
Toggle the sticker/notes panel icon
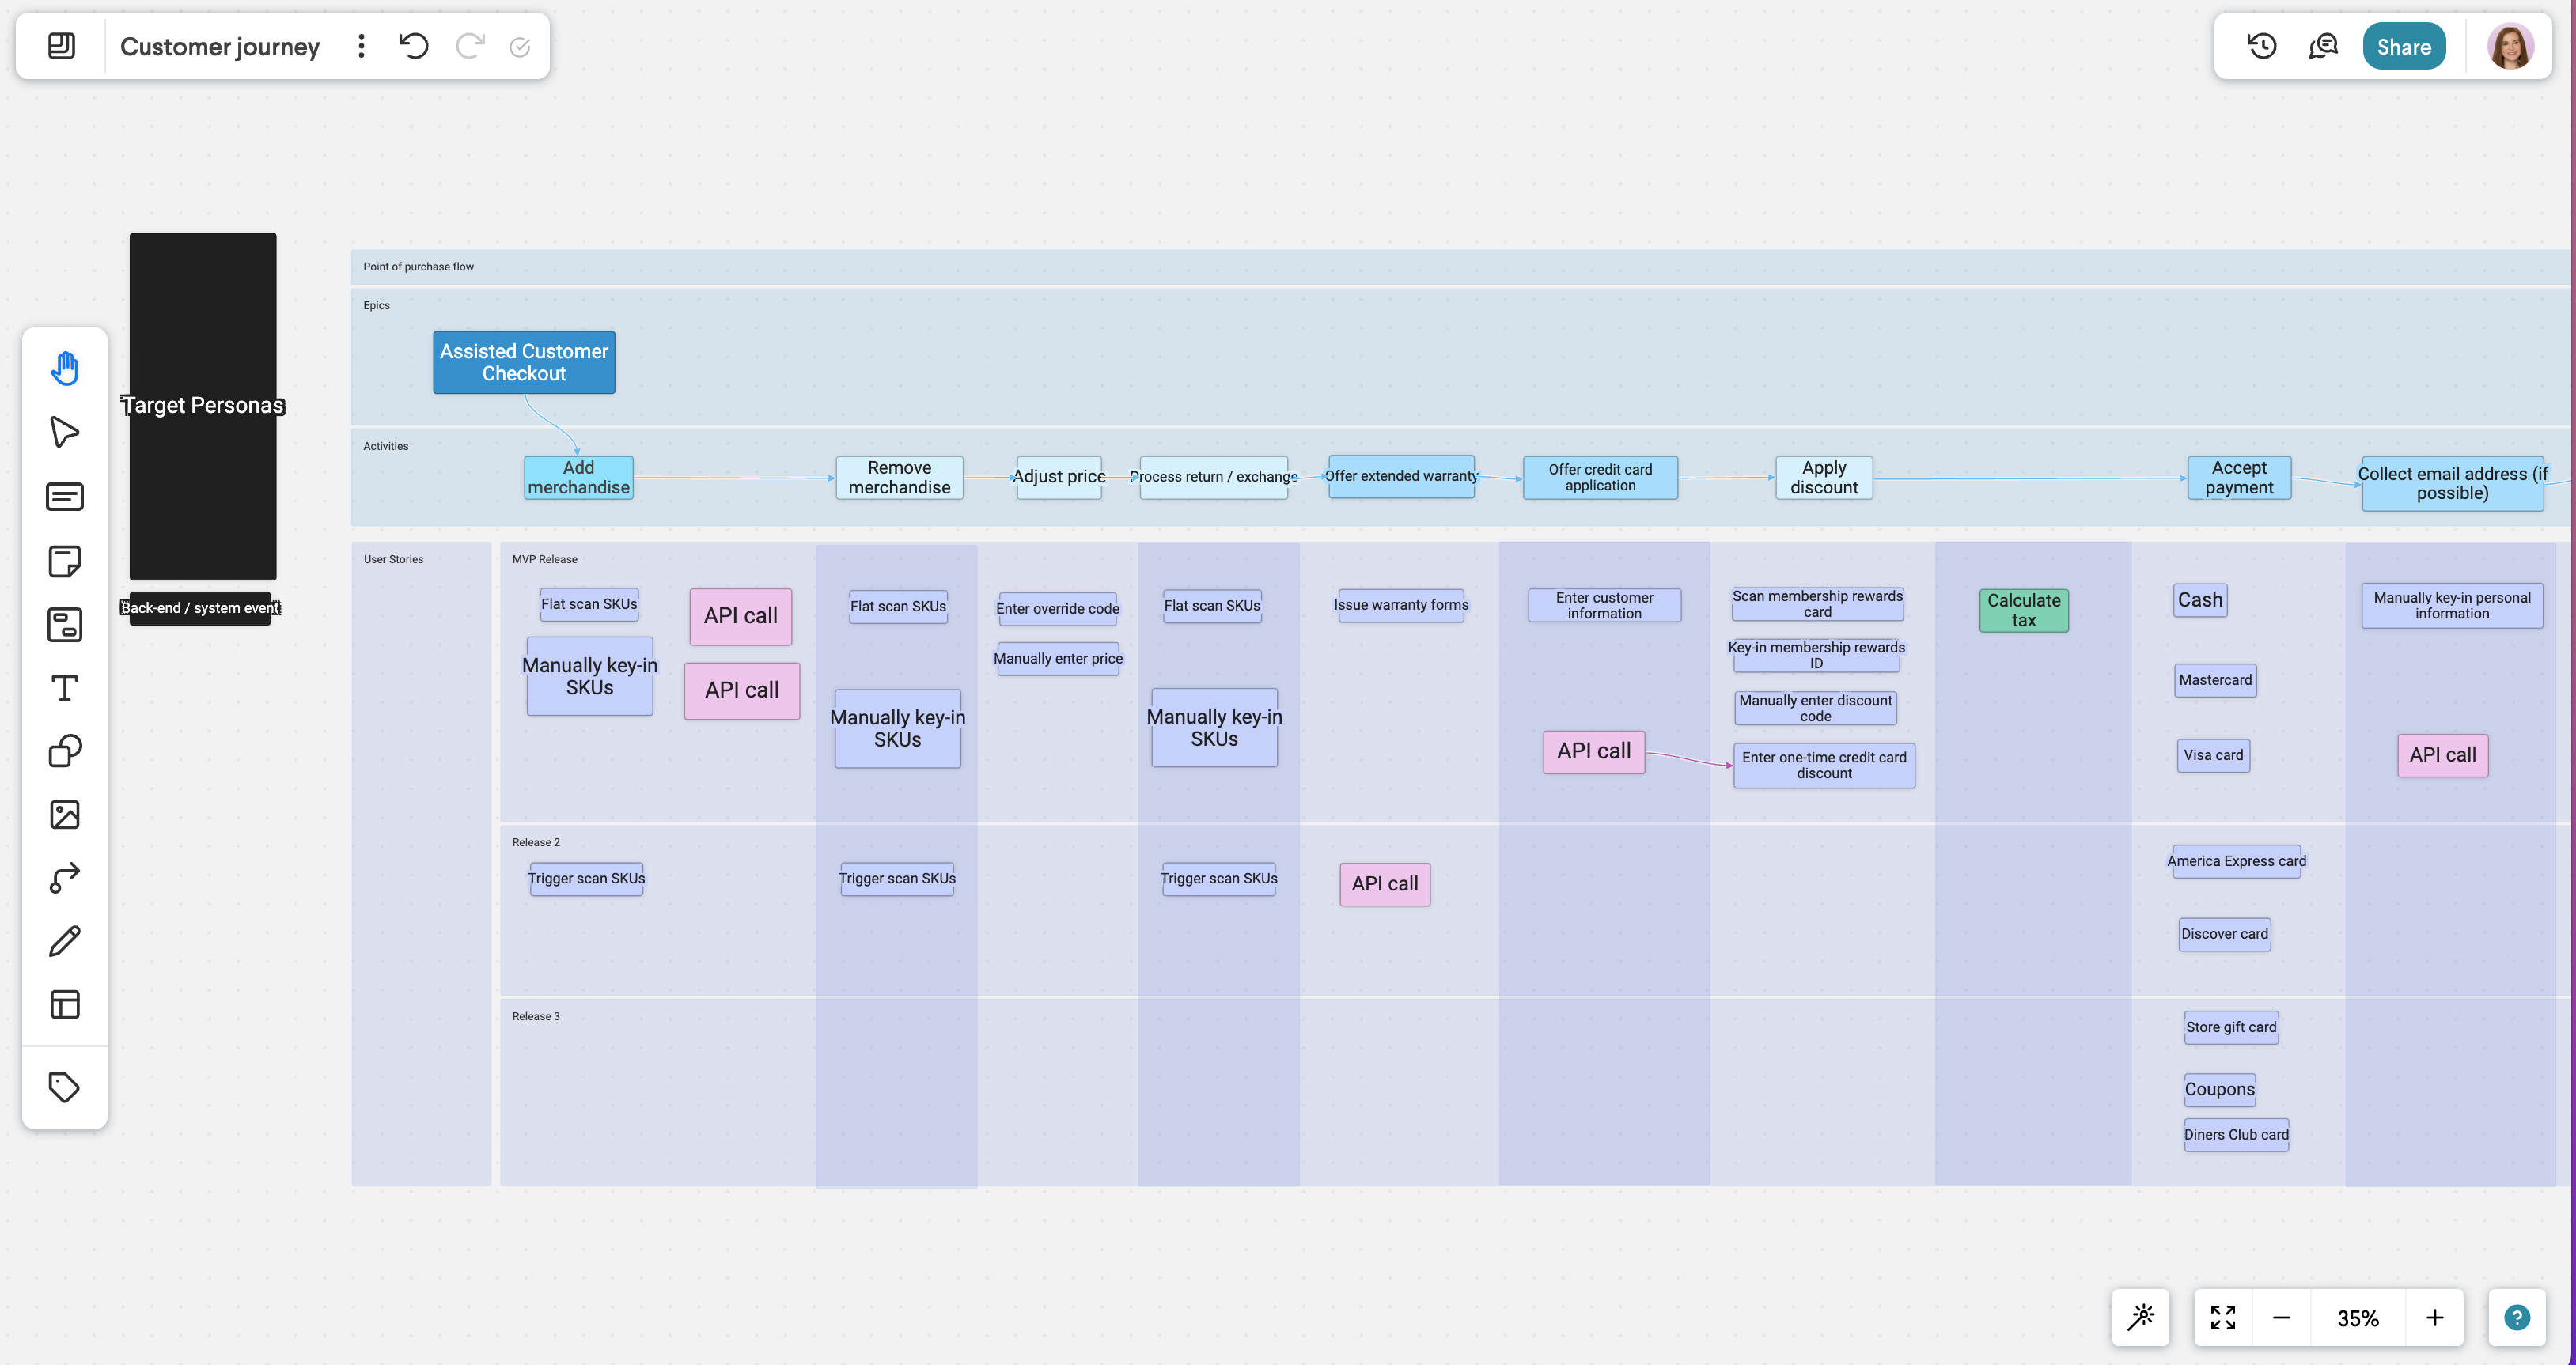63,562
